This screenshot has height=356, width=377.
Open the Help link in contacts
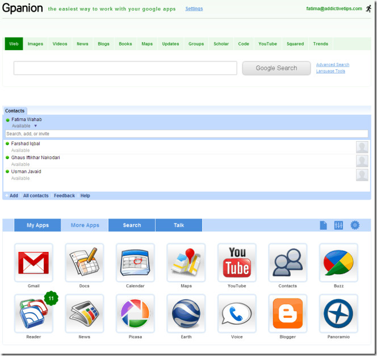point(85,196)
